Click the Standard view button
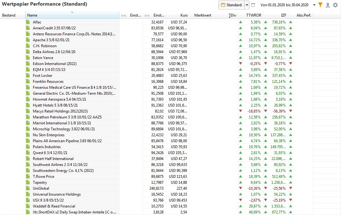The image size is (341, 215). coord(232,5)
